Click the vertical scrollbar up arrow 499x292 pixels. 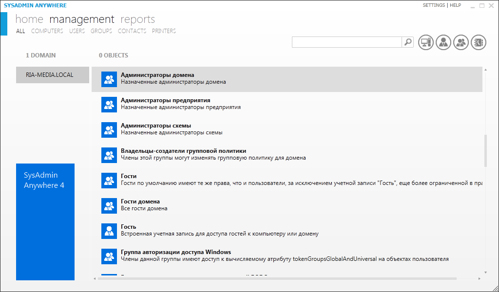486,70
